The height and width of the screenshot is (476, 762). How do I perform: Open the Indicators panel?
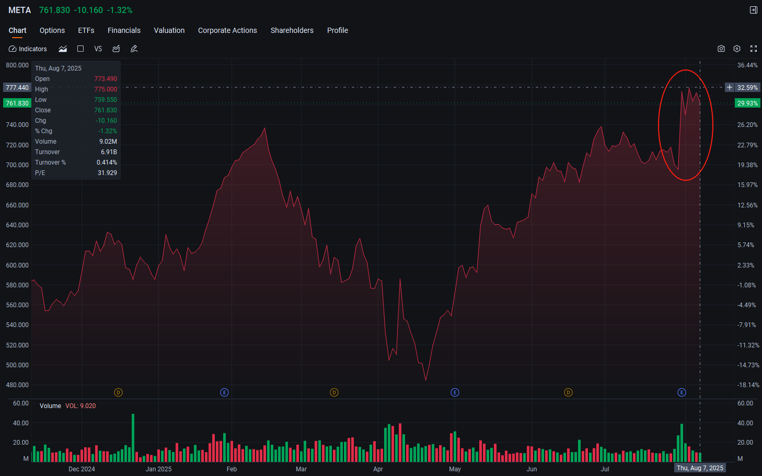28,49
